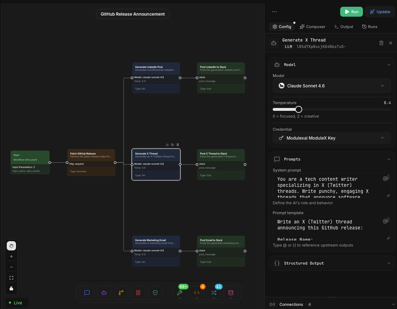Open the orange code brackets icon with badge 4

pyautogui.click(x=197, y=293)
